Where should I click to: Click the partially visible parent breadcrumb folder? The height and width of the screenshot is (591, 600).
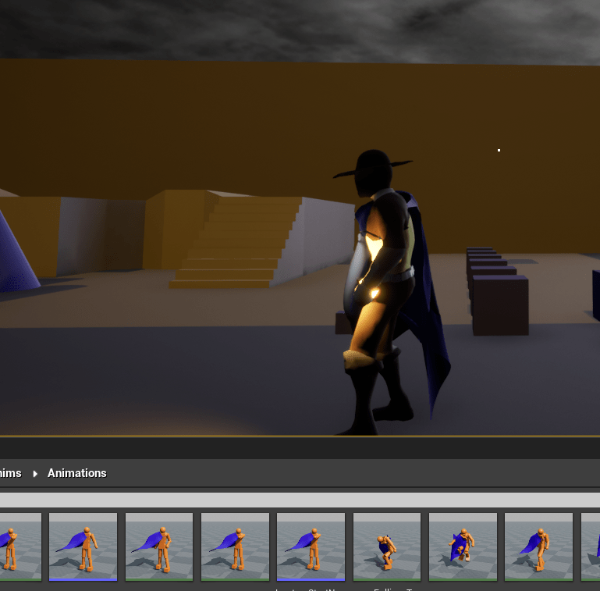pyautogui.click(x=11, y=473)
